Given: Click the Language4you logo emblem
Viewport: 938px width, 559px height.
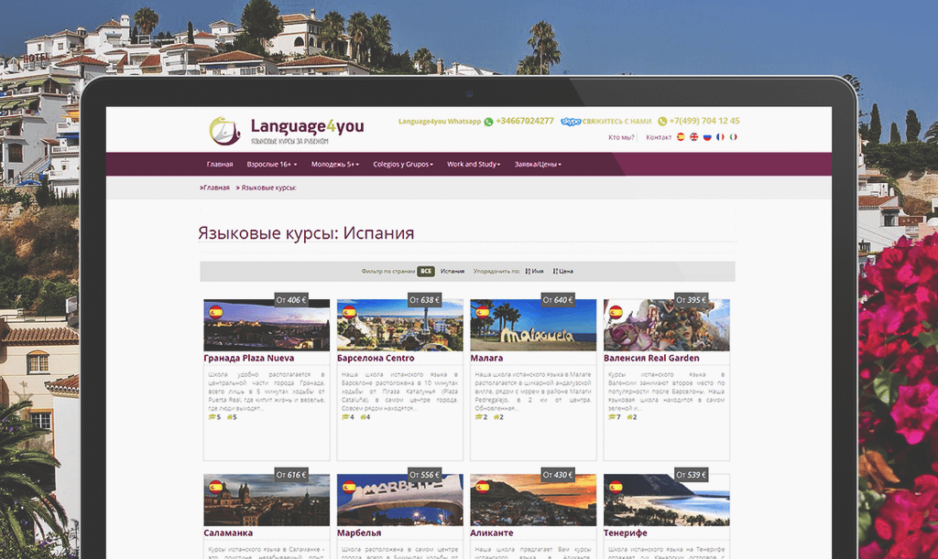Looking at the screenshot, I should click(224, 130).
